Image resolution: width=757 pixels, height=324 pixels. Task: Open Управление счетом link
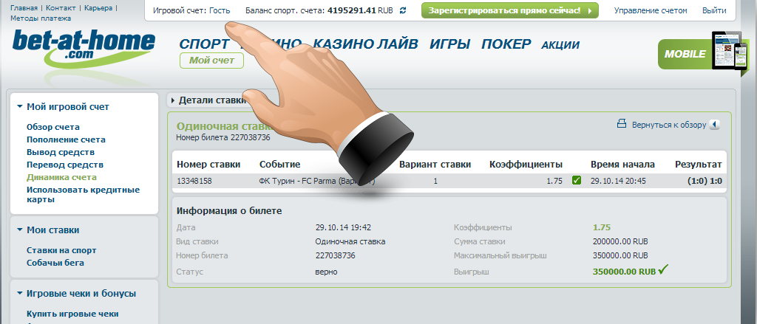[x=651, y=10]
